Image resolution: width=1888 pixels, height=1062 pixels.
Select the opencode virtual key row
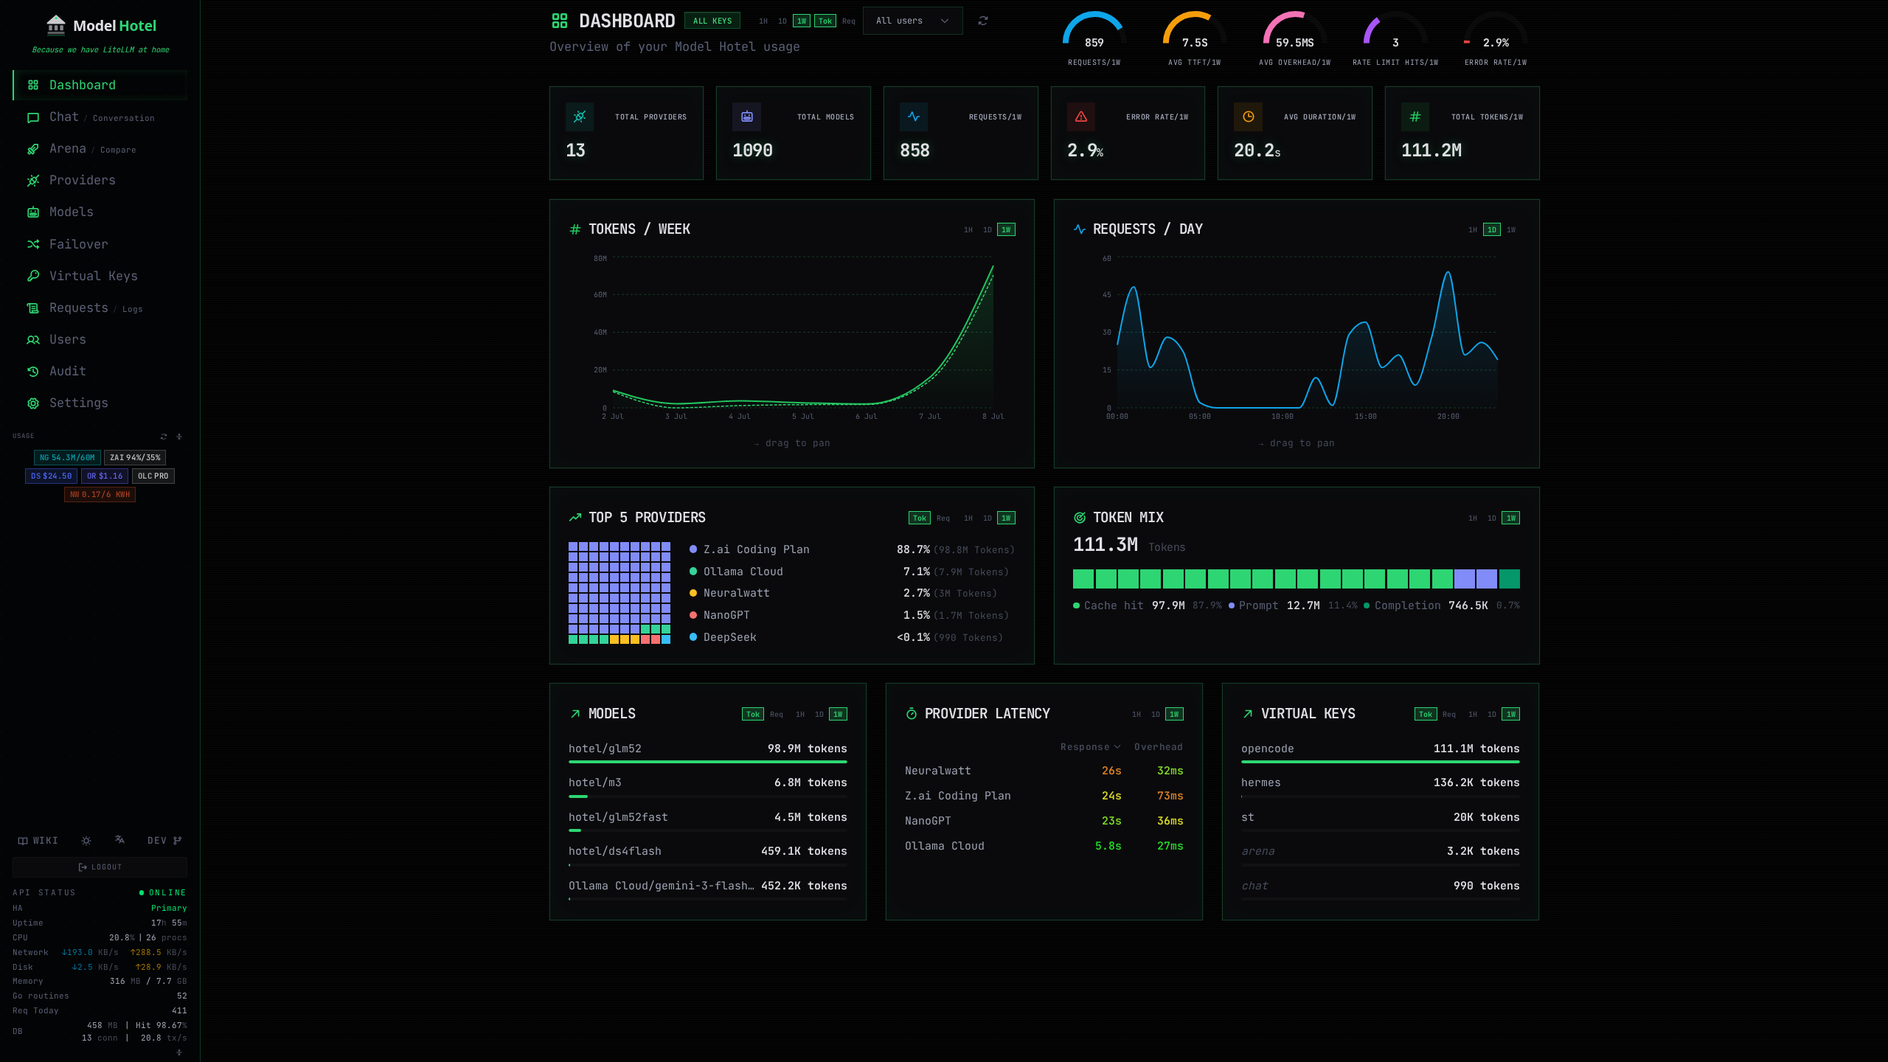pos(1381,753)
